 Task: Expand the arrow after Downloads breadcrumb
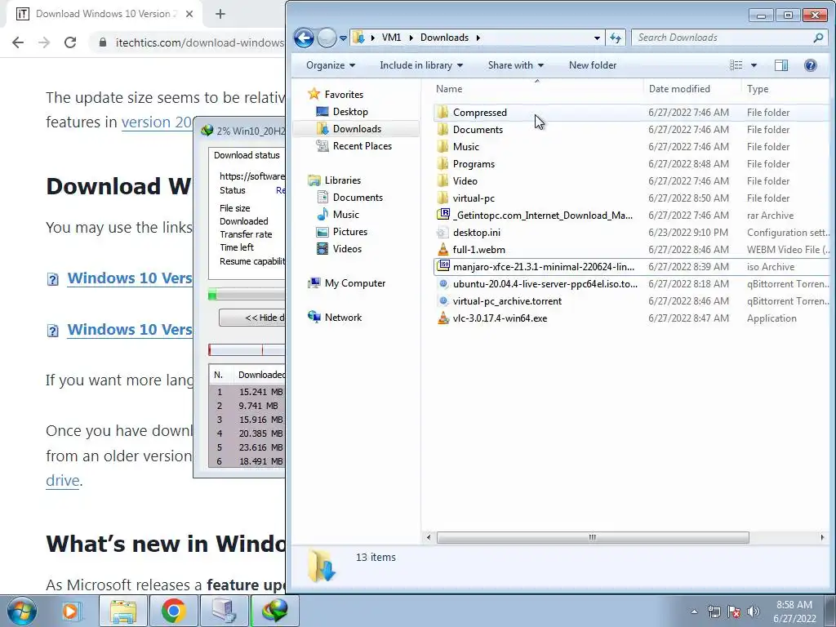(x=478, y=38)
